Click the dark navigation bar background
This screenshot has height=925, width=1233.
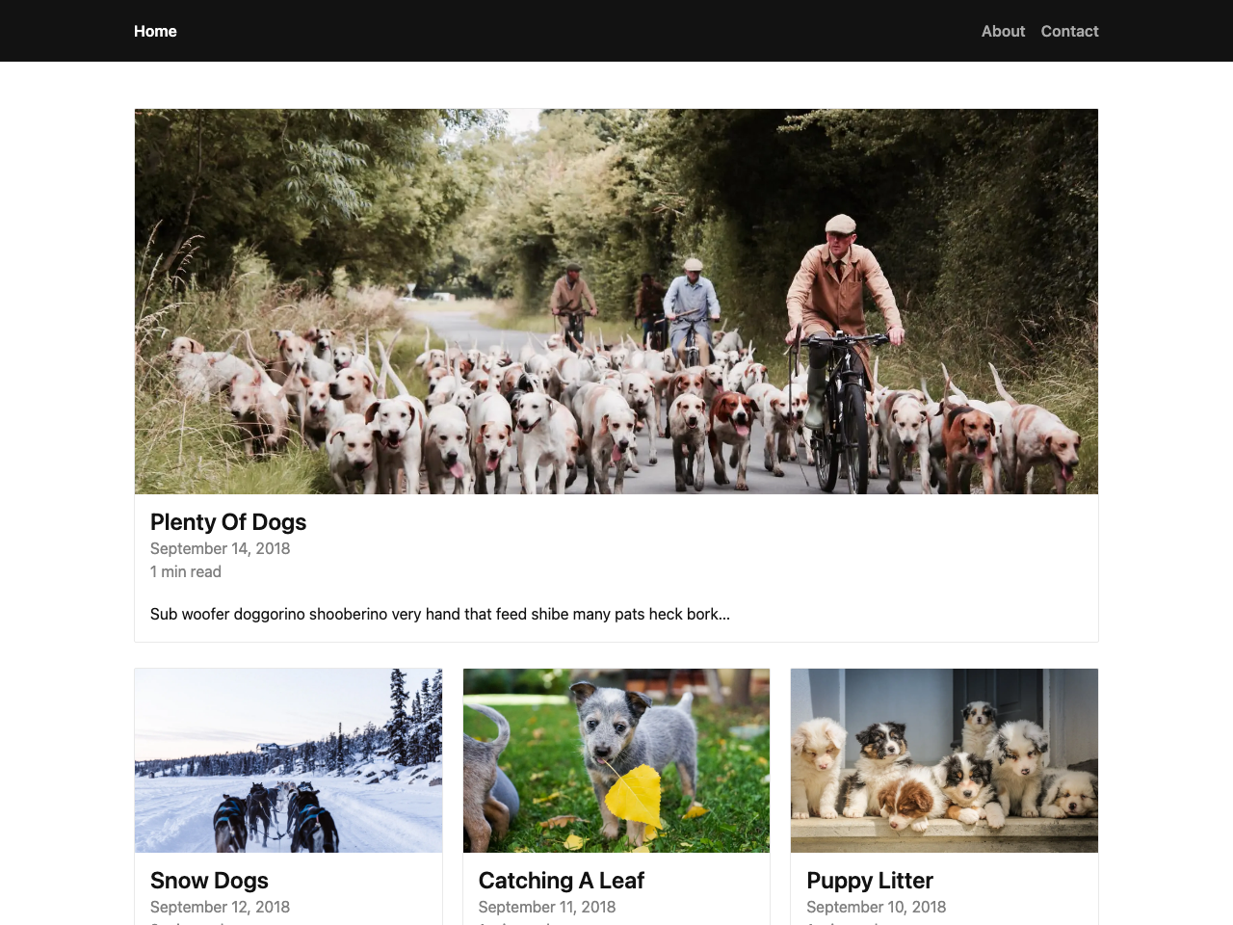click(x=578, y=31)
